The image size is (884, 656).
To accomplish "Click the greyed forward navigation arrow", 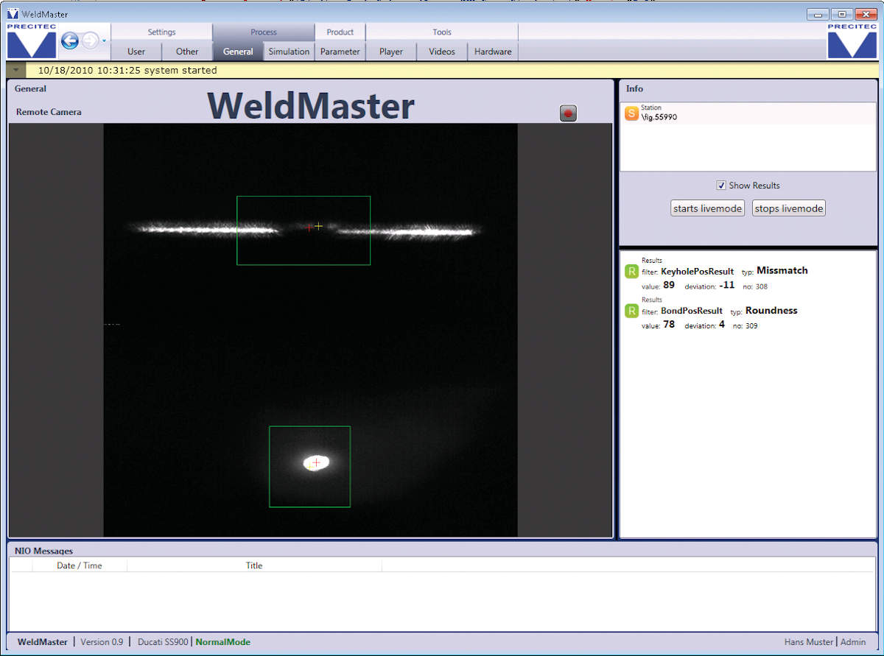I will [x=90, y=41].
